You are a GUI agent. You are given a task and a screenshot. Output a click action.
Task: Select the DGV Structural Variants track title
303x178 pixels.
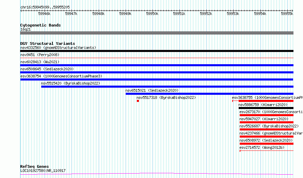pos(48,43)
